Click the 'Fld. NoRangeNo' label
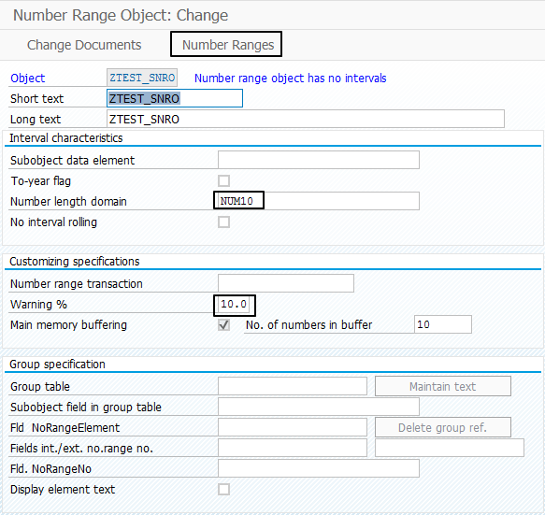This screenshot has height=515, width=545. [x=50, y=469]
